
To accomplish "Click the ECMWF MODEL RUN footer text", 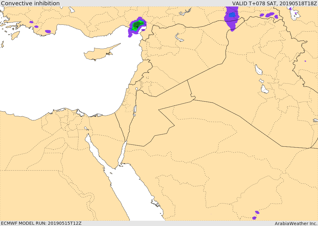I will point(41,223).
